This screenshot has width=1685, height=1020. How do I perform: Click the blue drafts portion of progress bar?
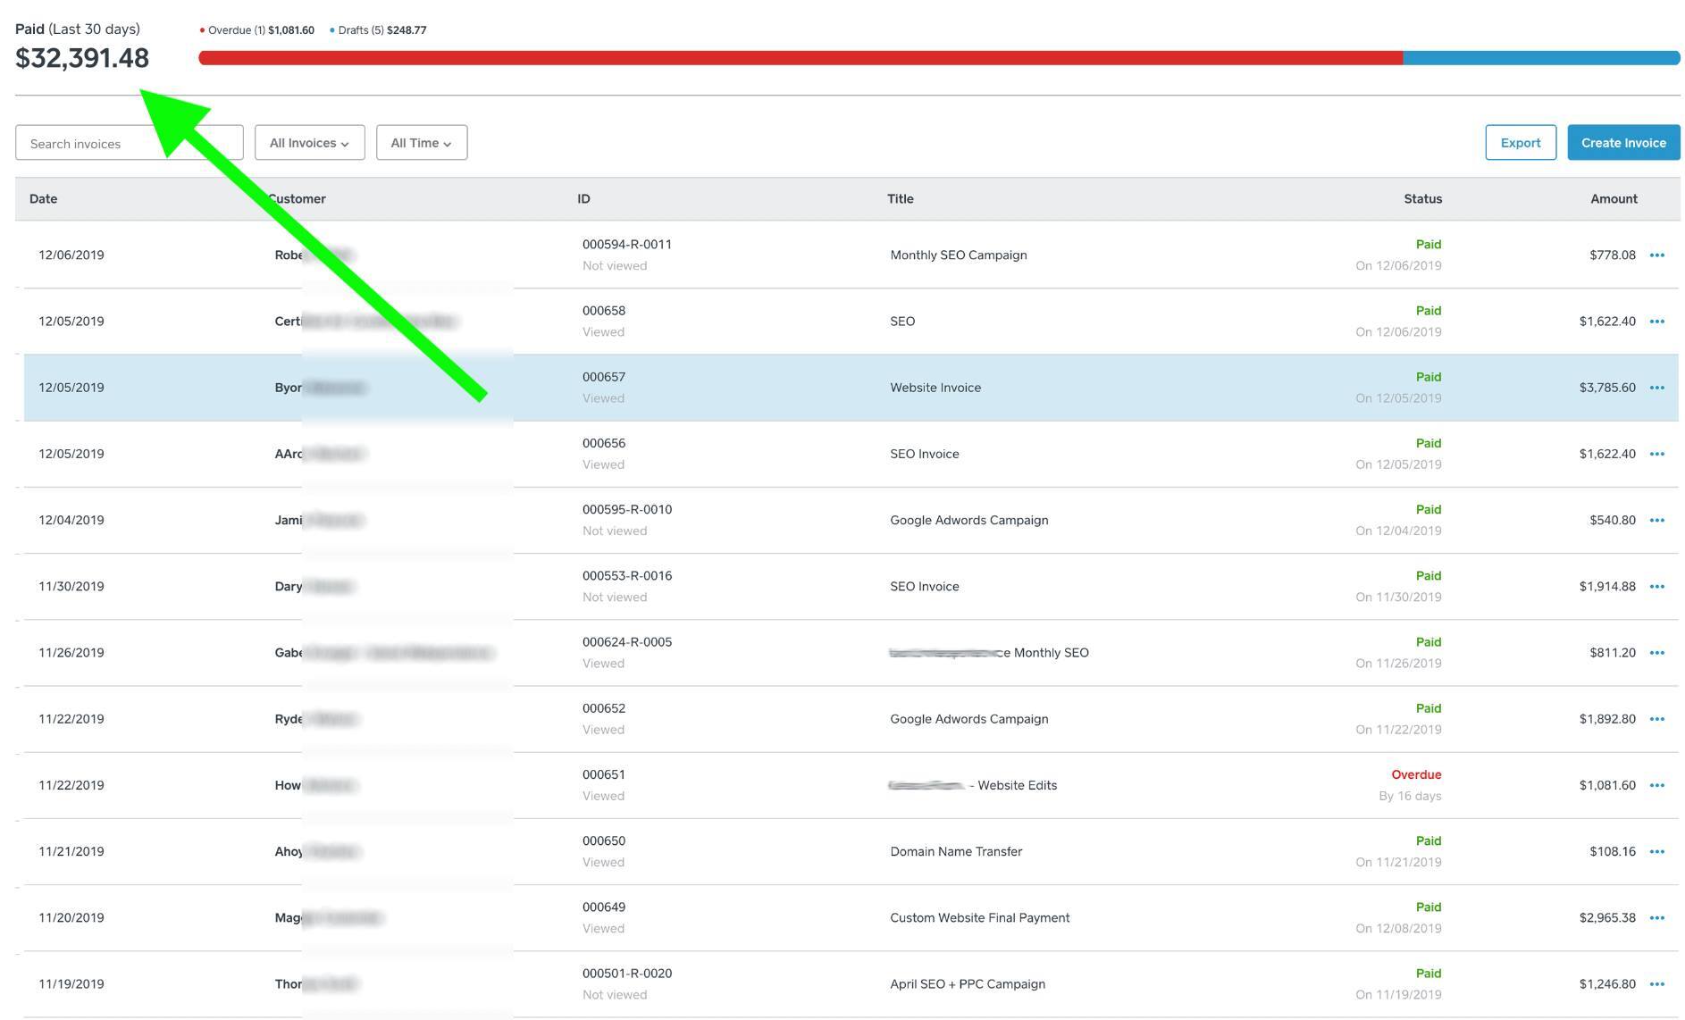point(1540,58)
